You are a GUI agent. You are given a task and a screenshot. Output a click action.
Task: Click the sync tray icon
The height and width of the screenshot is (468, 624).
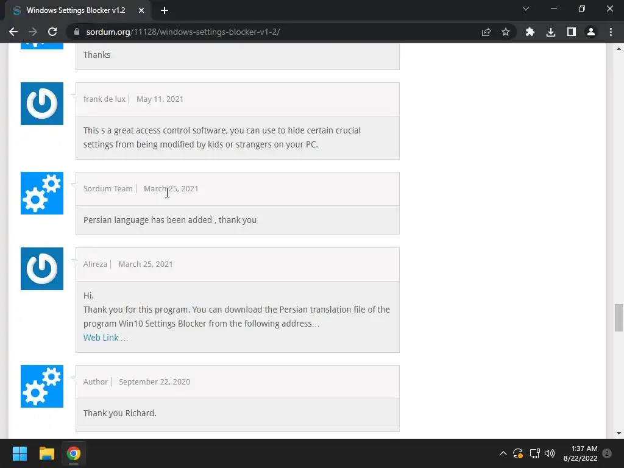[x=518, y=453]
